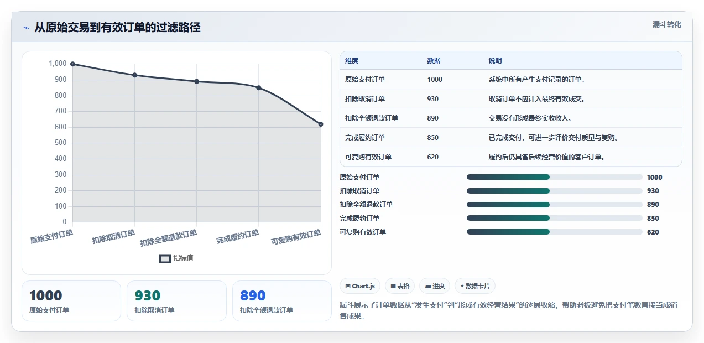Click the 指标值 legend text
The width and height of the screenshot is (704, 343).
pos(183,258)
